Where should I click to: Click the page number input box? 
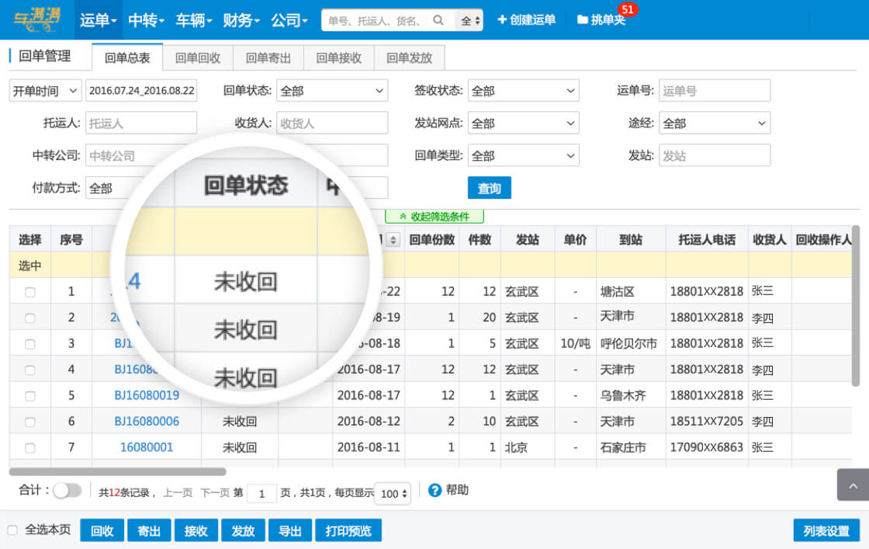[261, 494]
